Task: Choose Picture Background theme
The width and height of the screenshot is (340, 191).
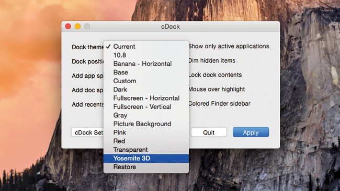Action: click(x=146, y=123)
